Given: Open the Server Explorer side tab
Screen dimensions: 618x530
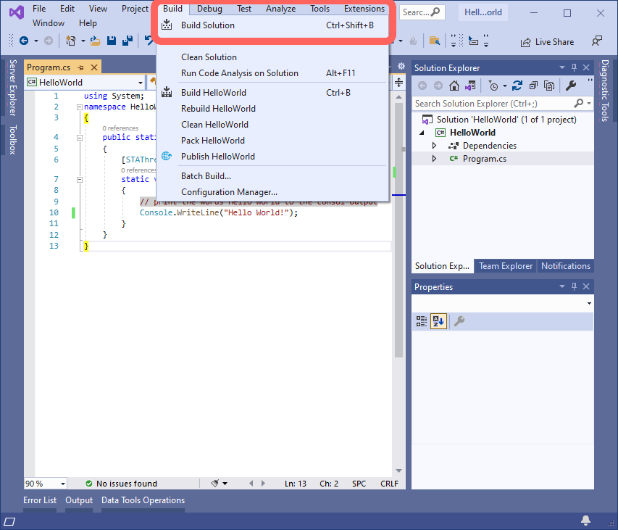Looking at the screenshot, I should click(x=12, y=88).
